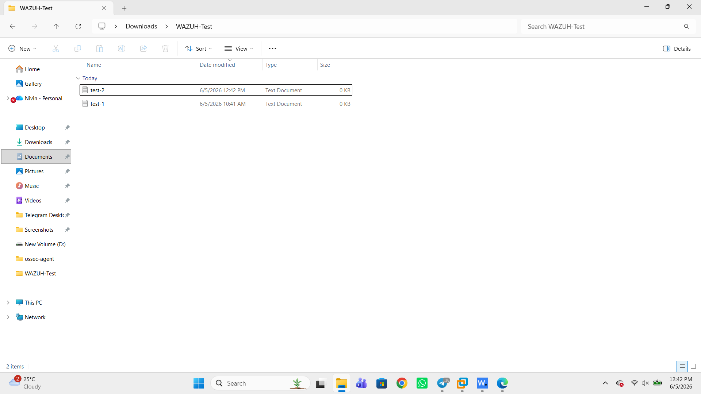The height and width of the screenshot is (394, 701).
Task: Click the Forward arrow button
Action: [x=34, y=26]
